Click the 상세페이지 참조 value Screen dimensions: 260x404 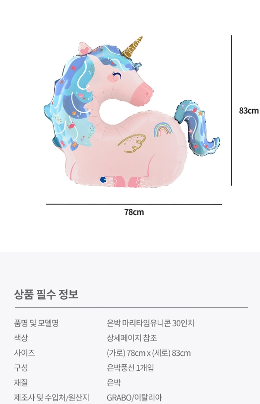tap(132, 338)
